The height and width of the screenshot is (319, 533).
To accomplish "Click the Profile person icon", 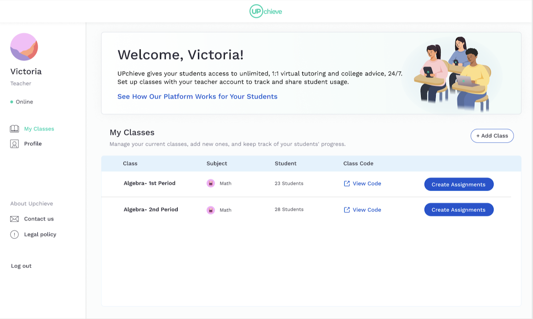I will [x=15, y=144].
